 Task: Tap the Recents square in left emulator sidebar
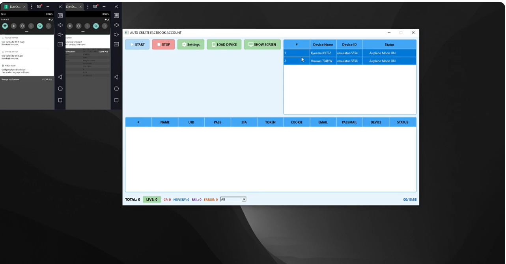60,100
